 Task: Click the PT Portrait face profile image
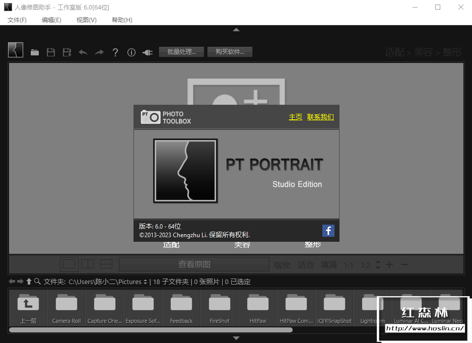click(x=185, y=171)
